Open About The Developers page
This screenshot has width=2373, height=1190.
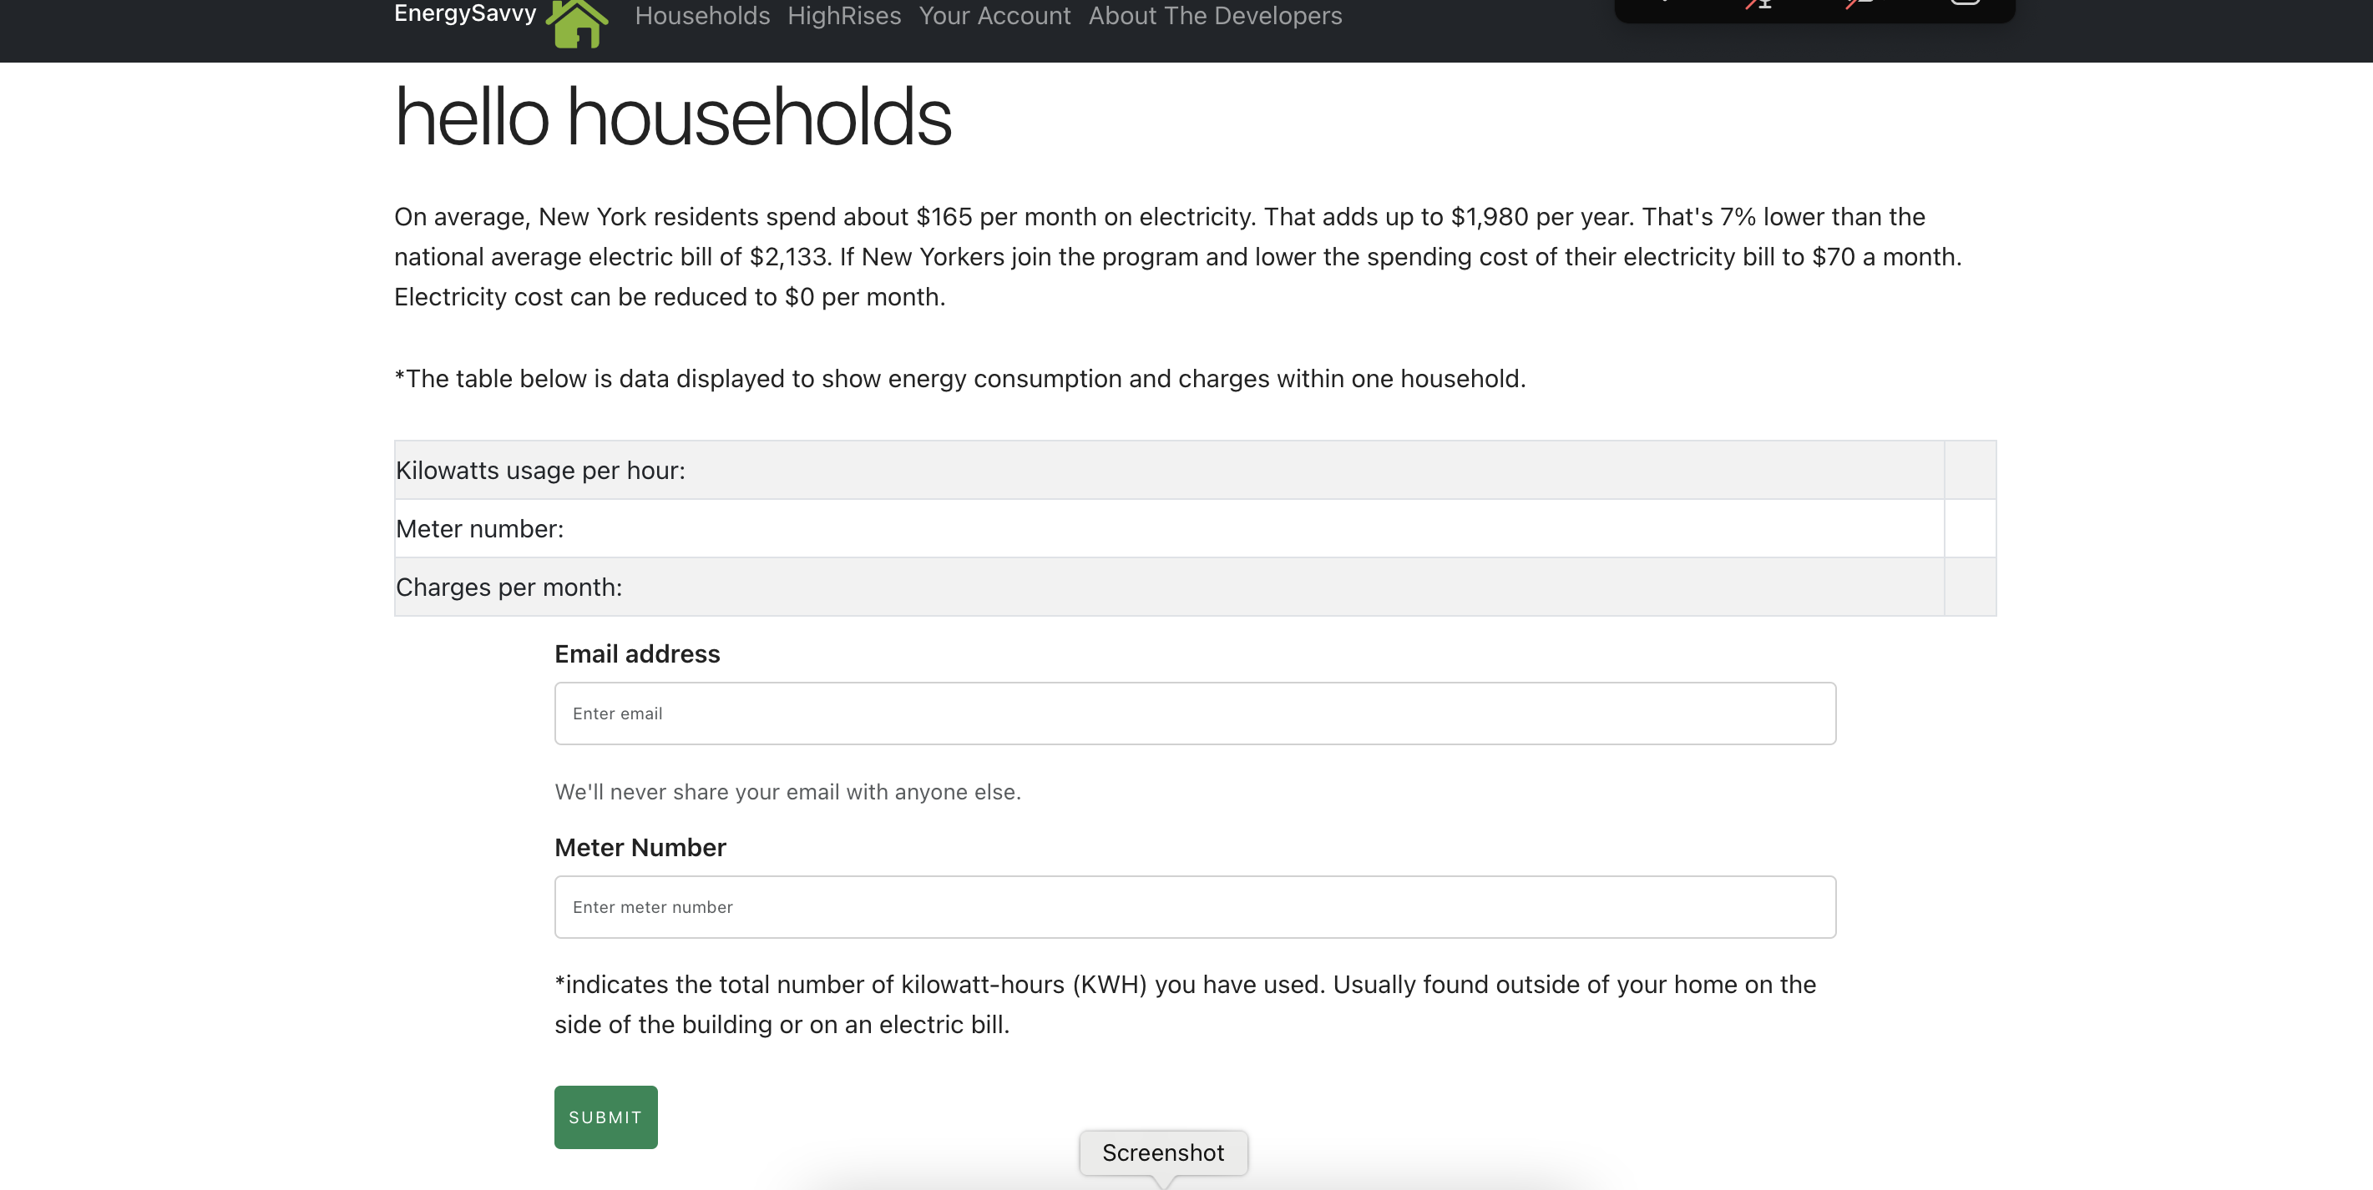tap(1214, 16)
